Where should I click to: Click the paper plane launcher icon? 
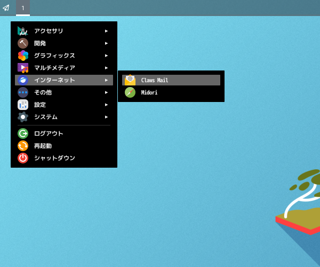6,8
